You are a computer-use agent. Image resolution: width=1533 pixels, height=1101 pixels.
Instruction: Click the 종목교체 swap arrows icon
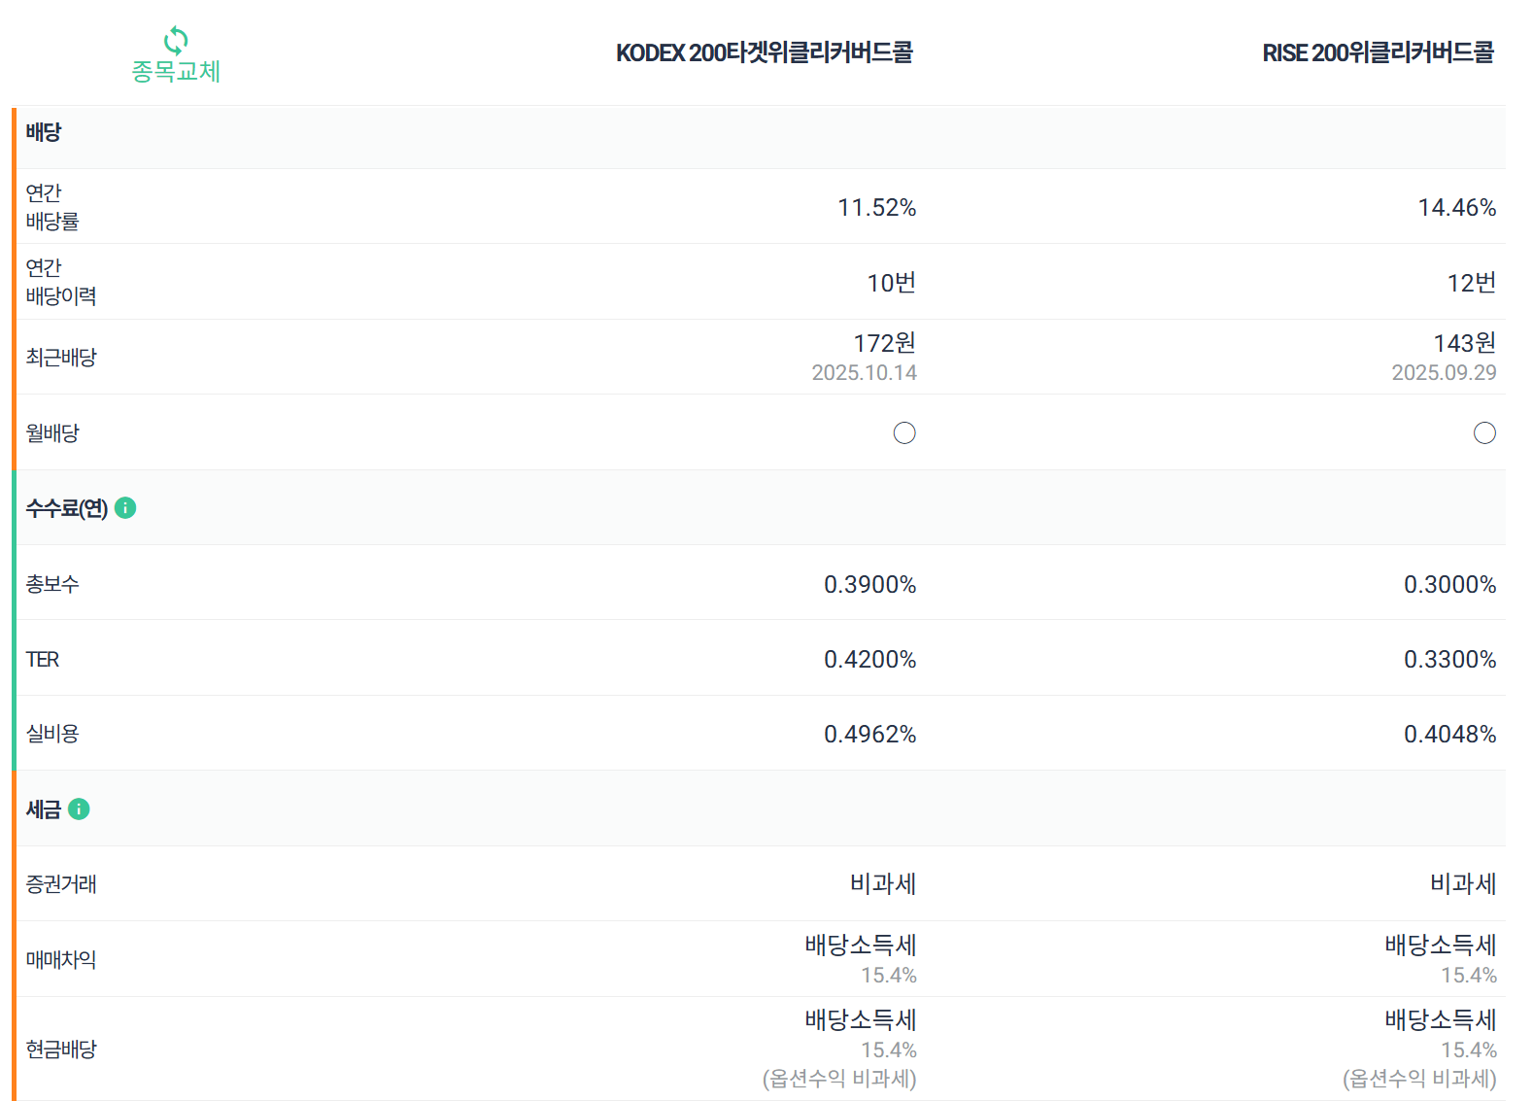tap(176, 40)
